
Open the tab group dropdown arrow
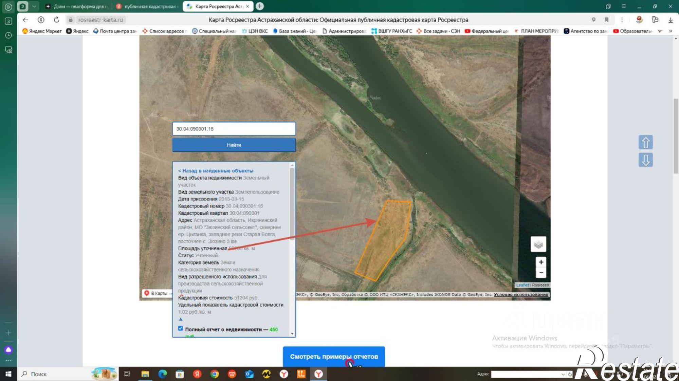(x=34, y=6)
